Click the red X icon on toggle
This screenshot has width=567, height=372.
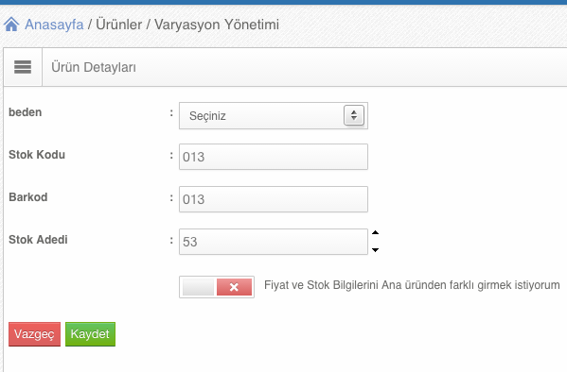pyautogui.click(x=234, y=287)
